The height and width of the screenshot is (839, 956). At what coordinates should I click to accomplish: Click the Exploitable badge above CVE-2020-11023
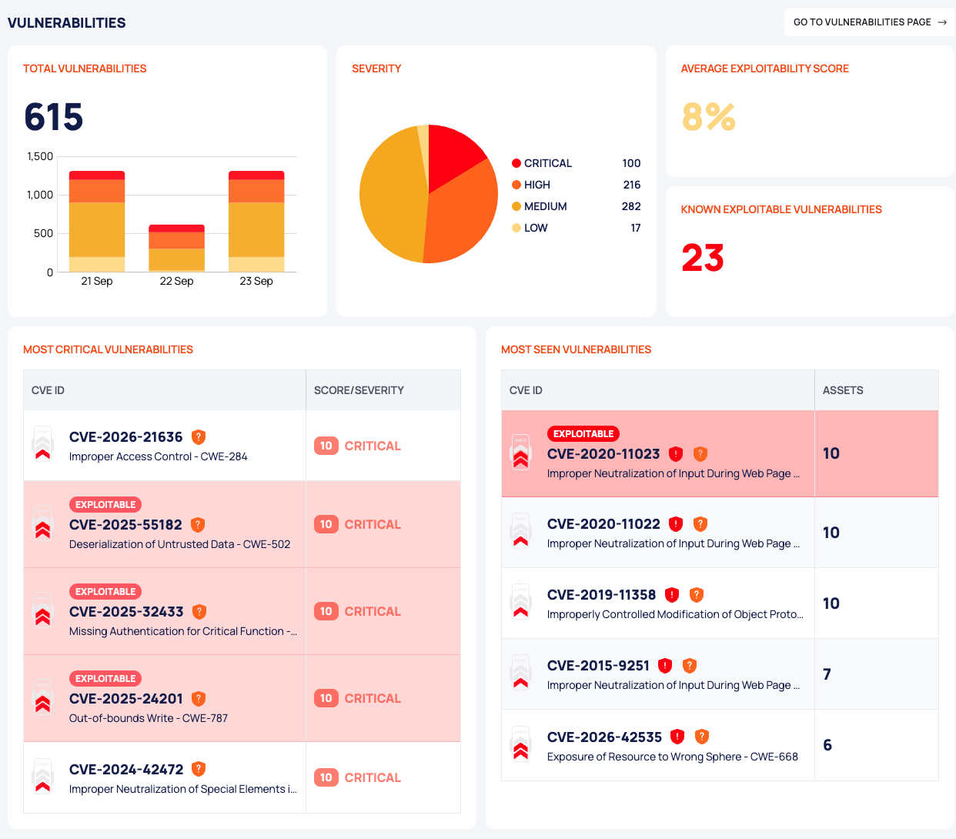(x=583, y=434)
